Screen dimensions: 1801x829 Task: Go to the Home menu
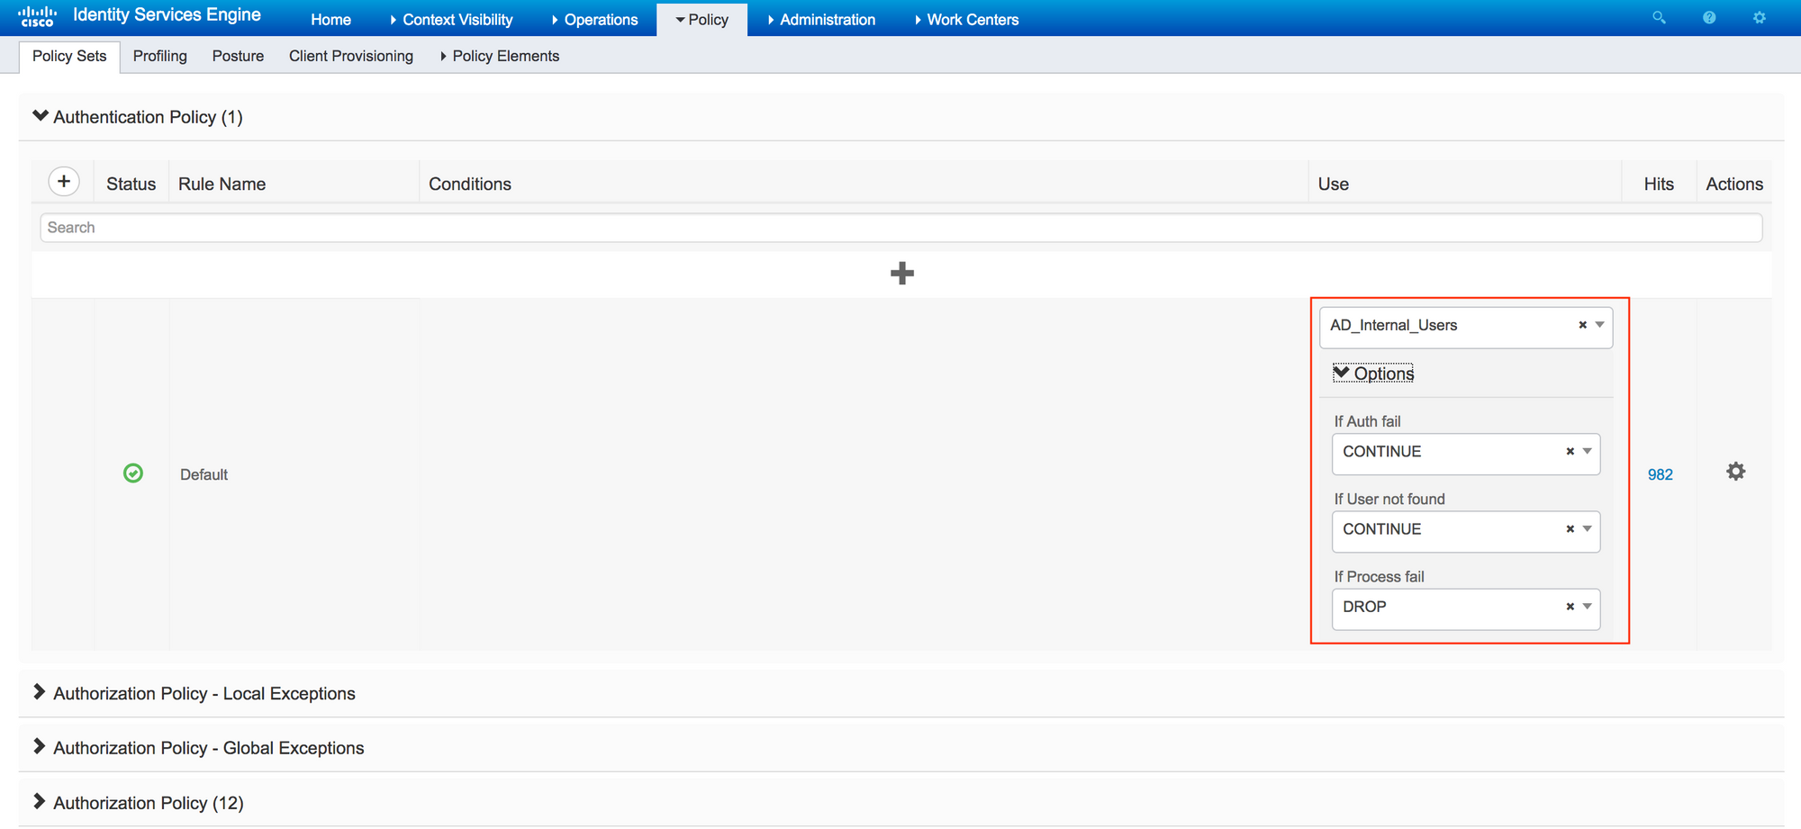point(330,19)
